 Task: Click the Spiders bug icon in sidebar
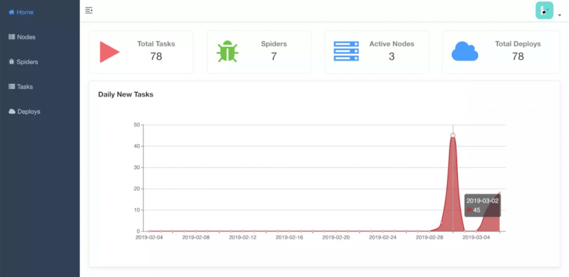point(12,62)
